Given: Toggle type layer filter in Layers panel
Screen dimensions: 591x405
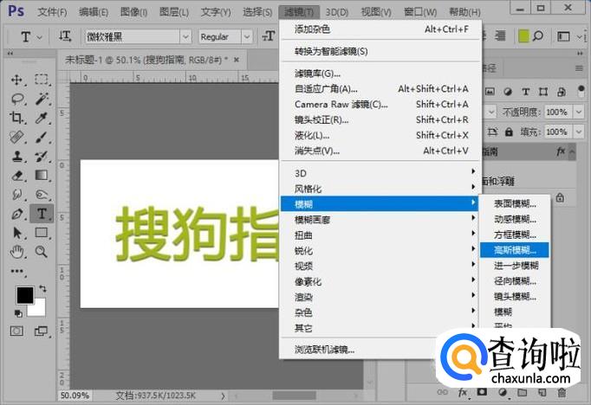Looking at the screenshot, I should (525, 92).
